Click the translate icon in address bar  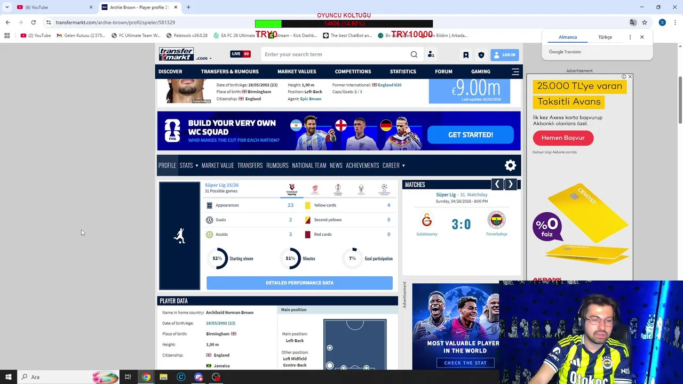(x=633, y=22)
